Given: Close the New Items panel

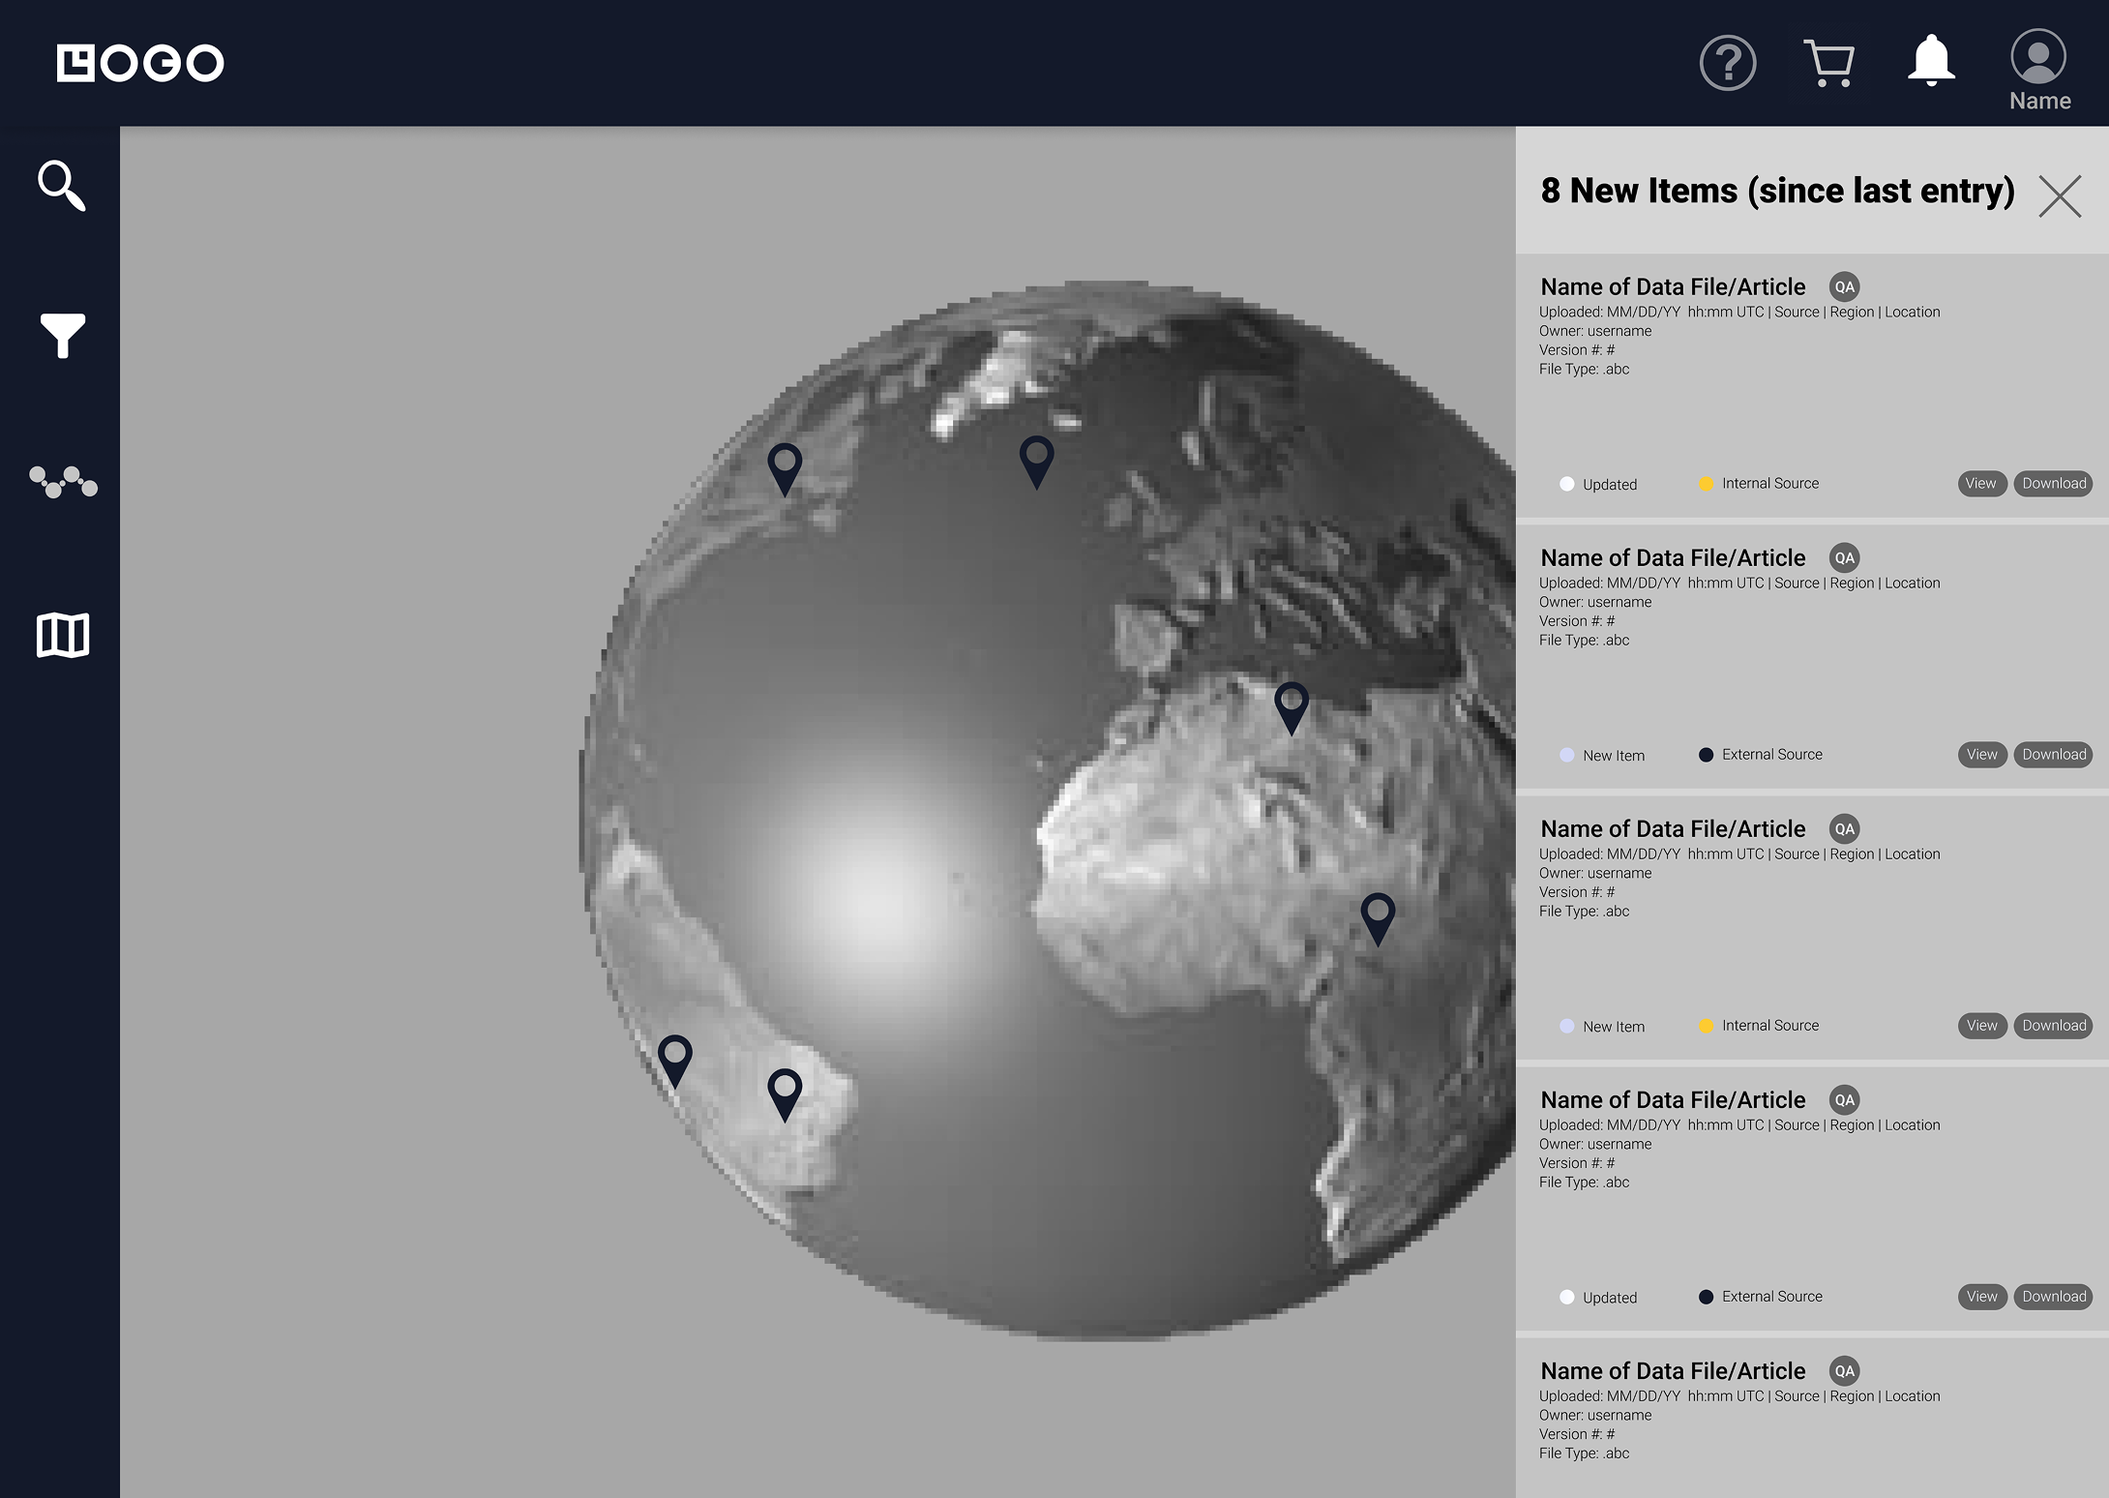Looking at the screenshot, I should click(2060, 196).
